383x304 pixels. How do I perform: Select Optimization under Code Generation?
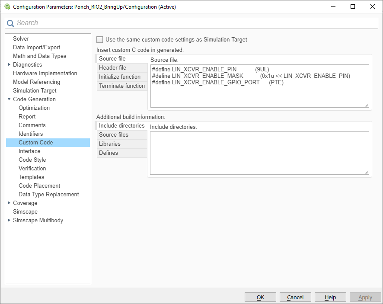click(33, 108)
